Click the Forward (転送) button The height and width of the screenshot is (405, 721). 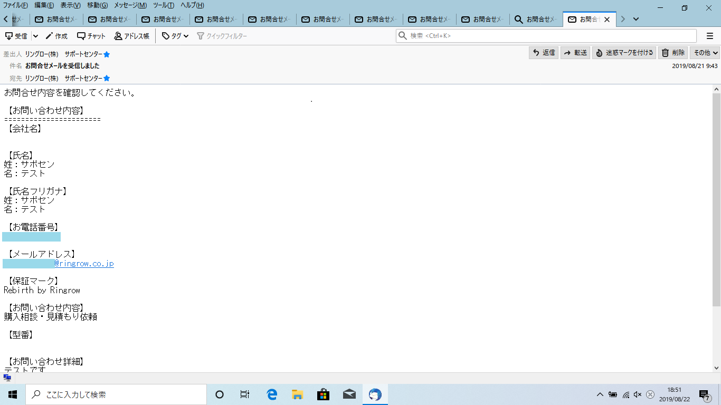(x=575, y=53)
